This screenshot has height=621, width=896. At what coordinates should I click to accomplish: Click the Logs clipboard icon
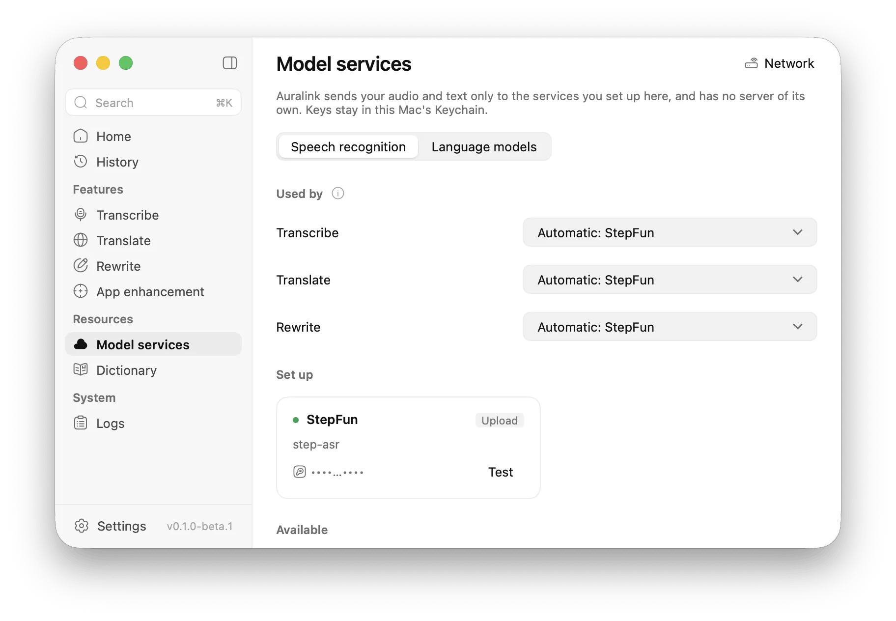tap(81, 423)
